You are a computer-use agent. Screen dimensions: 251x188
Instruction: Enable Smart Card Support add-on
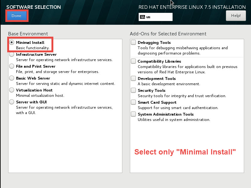click(134, 102)
